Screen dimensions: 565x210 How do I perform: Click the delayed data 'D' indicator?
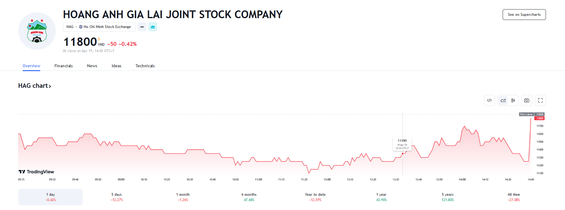pos(99,39)
